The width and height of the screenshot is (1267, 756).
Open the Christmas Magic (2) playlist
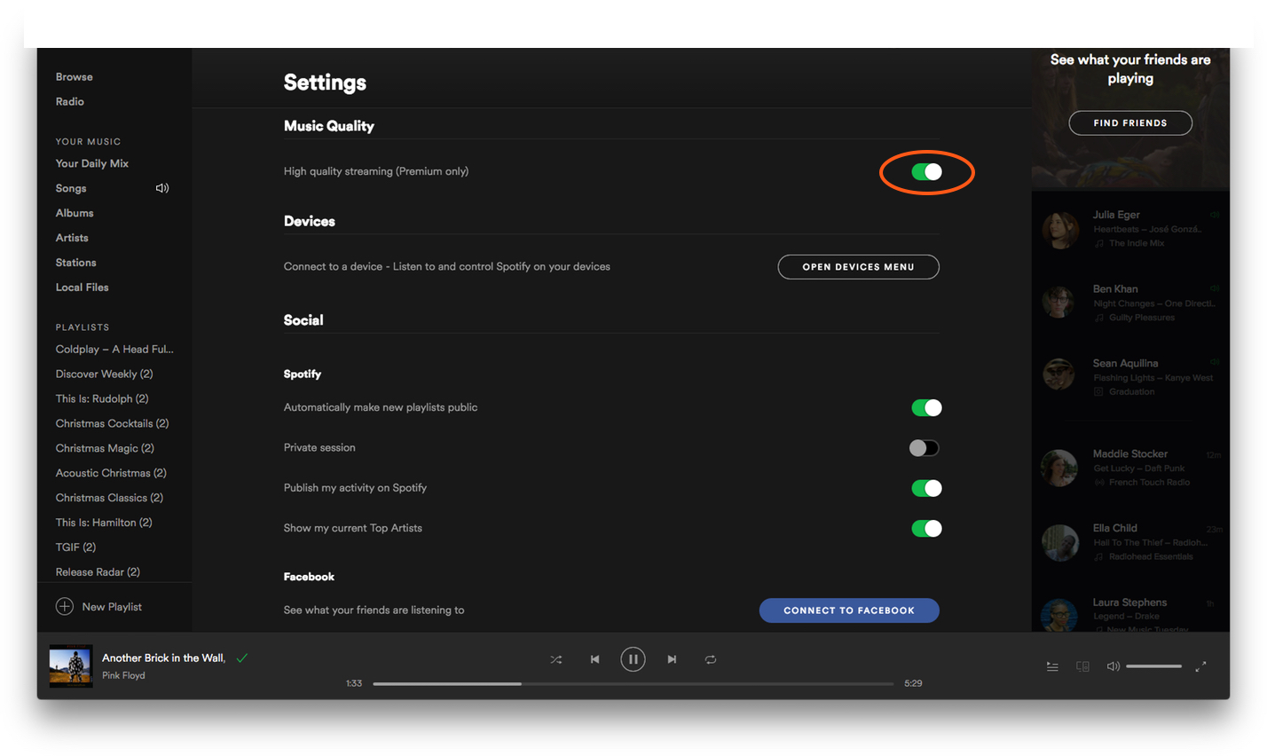click(x=105, y=448)
